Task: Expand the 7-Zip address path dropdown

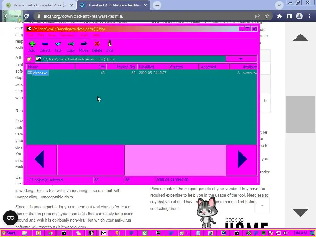Action: click(x=241, y=59)
